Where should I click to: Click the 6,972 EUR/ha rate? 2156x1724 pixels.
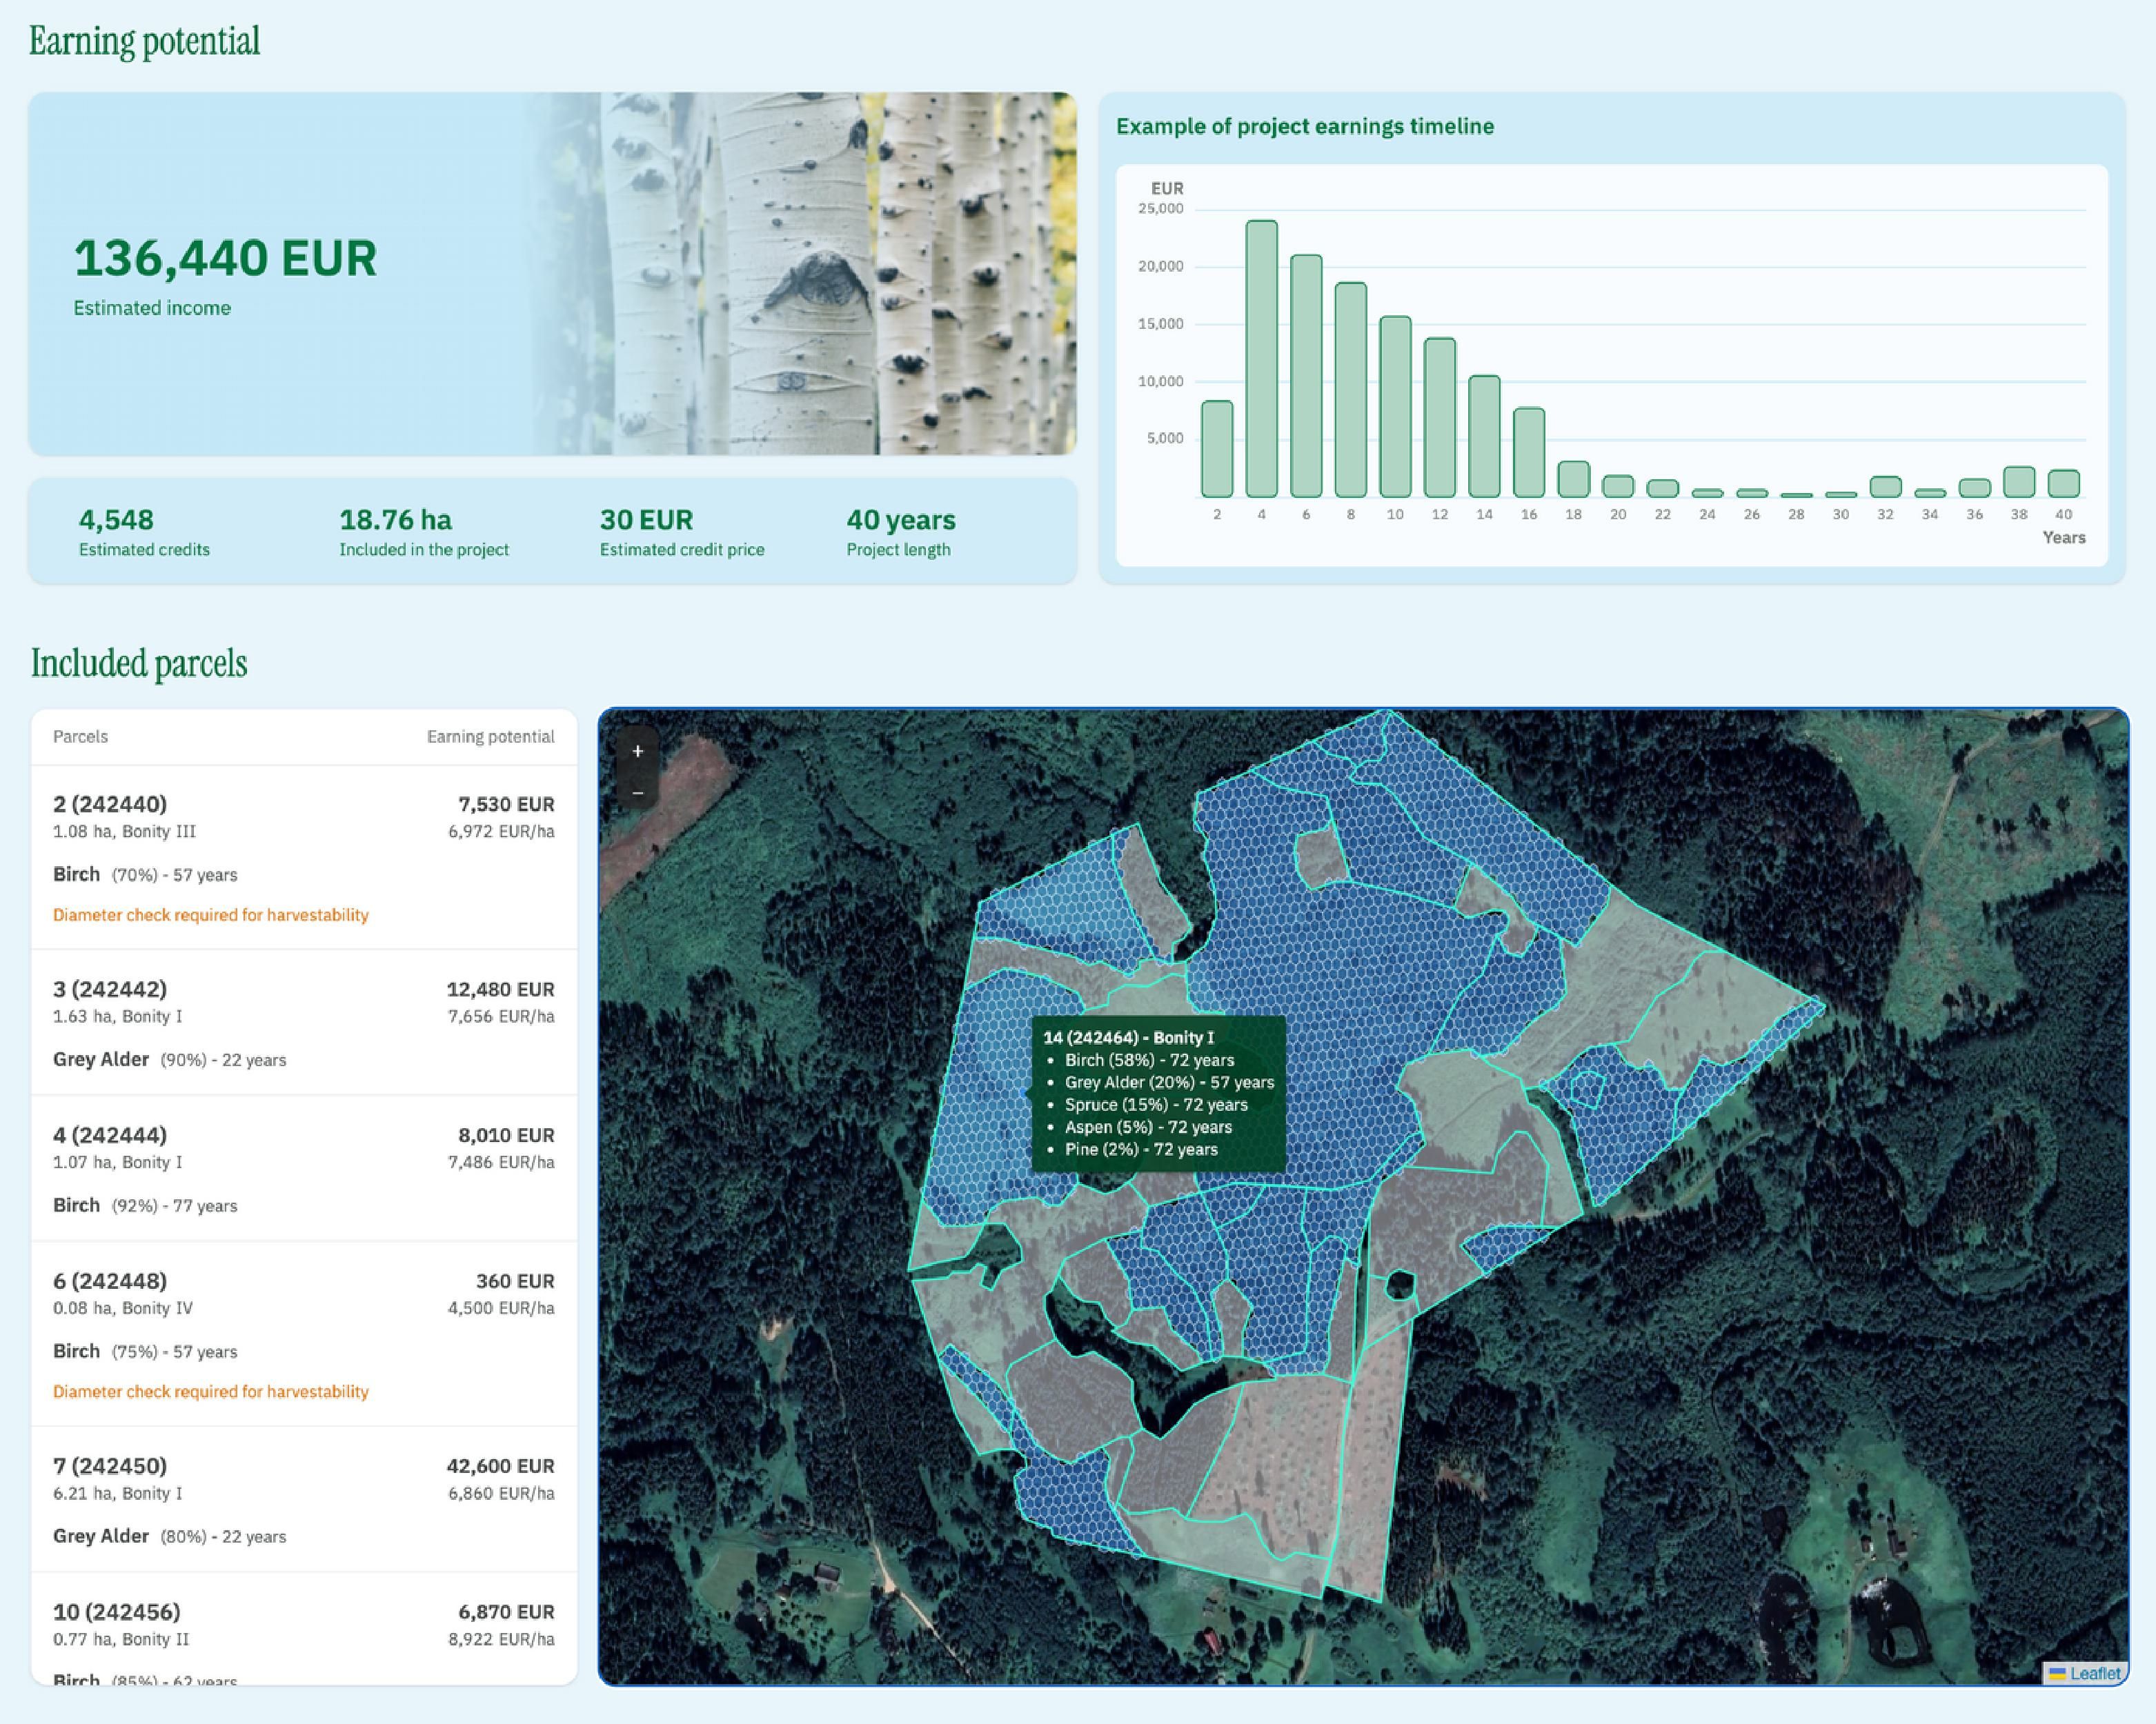coord(501,832)
